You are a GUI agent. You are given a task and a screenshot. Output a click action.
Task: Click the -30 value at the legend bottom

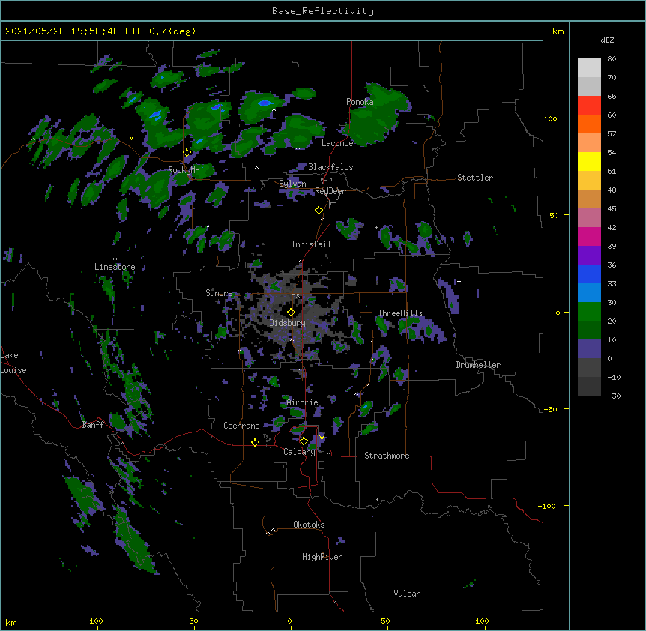point(614,396)
